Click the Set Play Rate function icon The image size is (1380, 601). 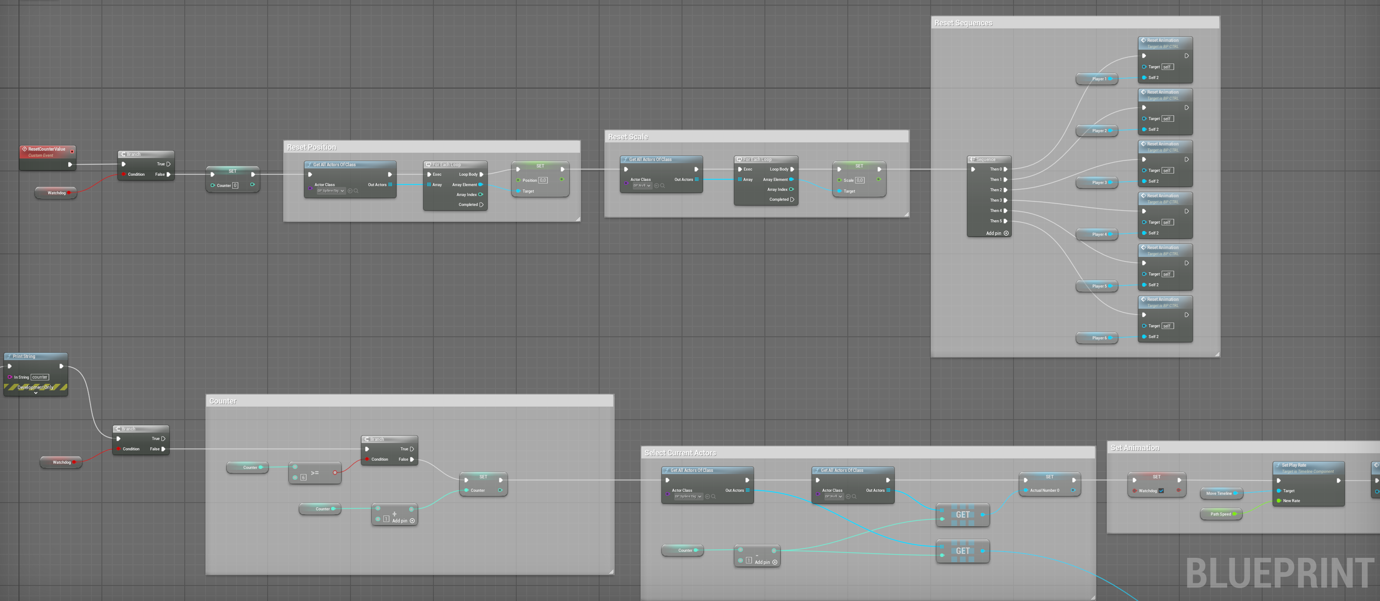click(x=1278, y=465)
